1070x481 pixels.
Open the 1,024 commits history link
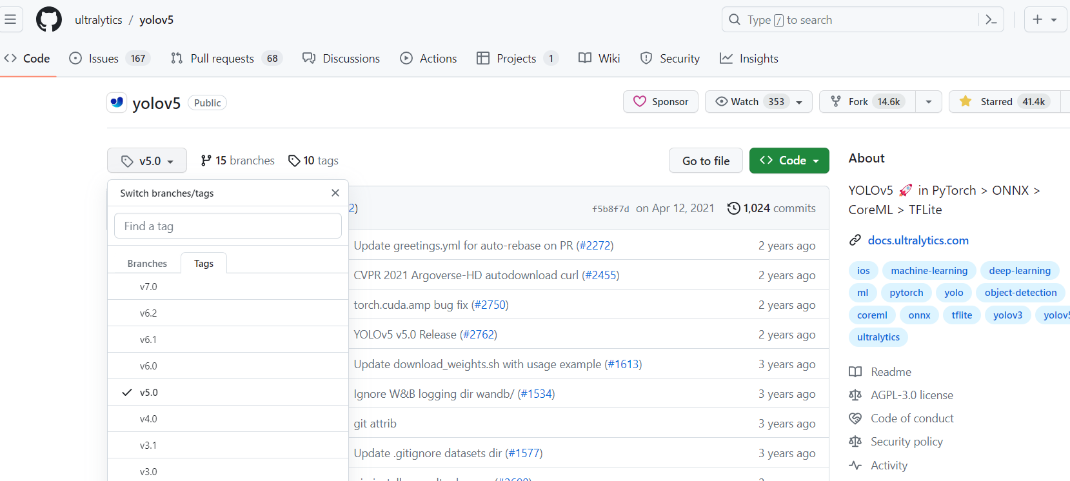coord(771,208)
